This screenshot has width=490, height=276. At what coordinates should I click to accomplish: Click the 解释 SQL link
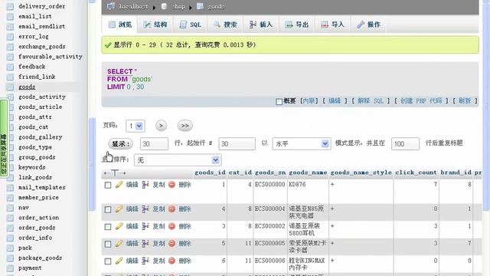(370, 100)
